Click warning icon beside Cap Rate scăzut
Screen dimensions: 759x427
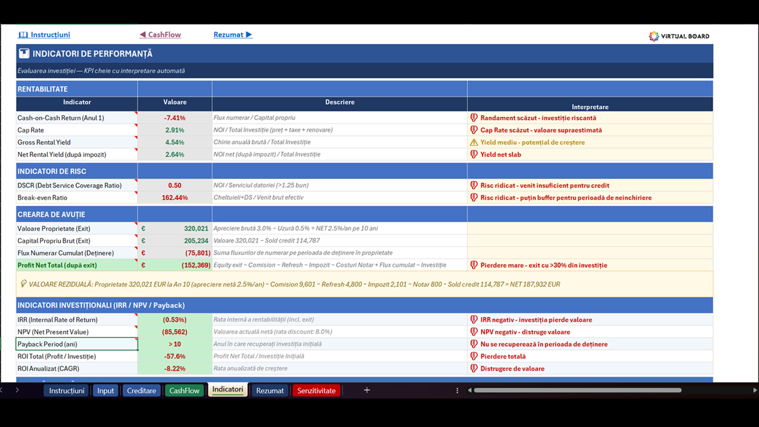click(474, 130)
